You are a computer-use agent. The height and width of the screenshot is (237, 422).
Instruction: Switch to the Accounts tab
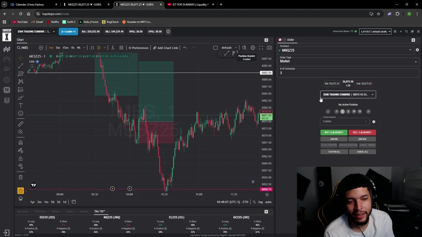[23, 211]
